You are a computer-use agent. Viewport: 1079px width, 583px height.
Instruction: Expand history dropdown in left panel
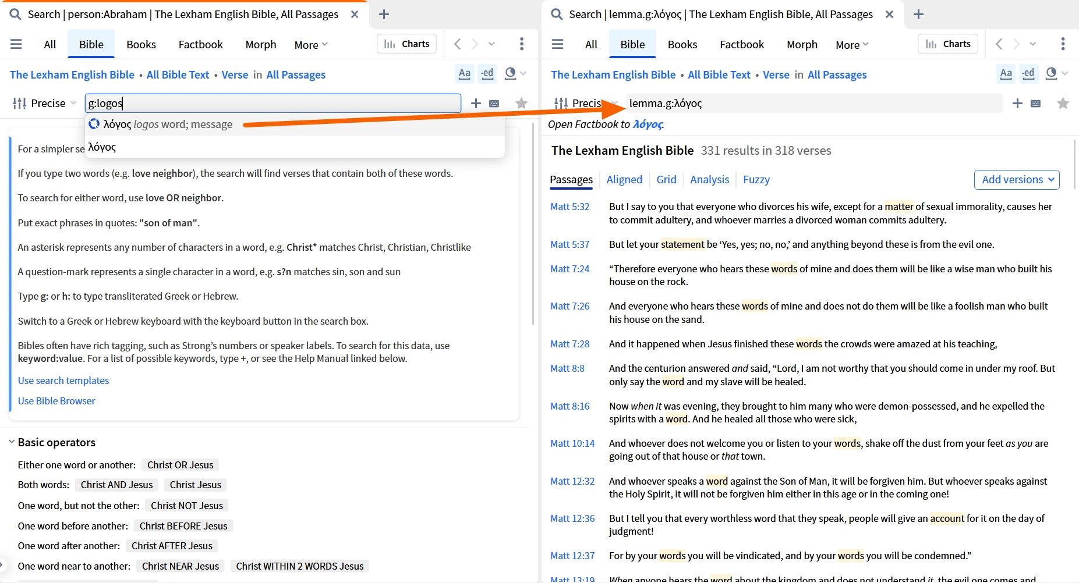pyautogui.click(x=491, y=44)
